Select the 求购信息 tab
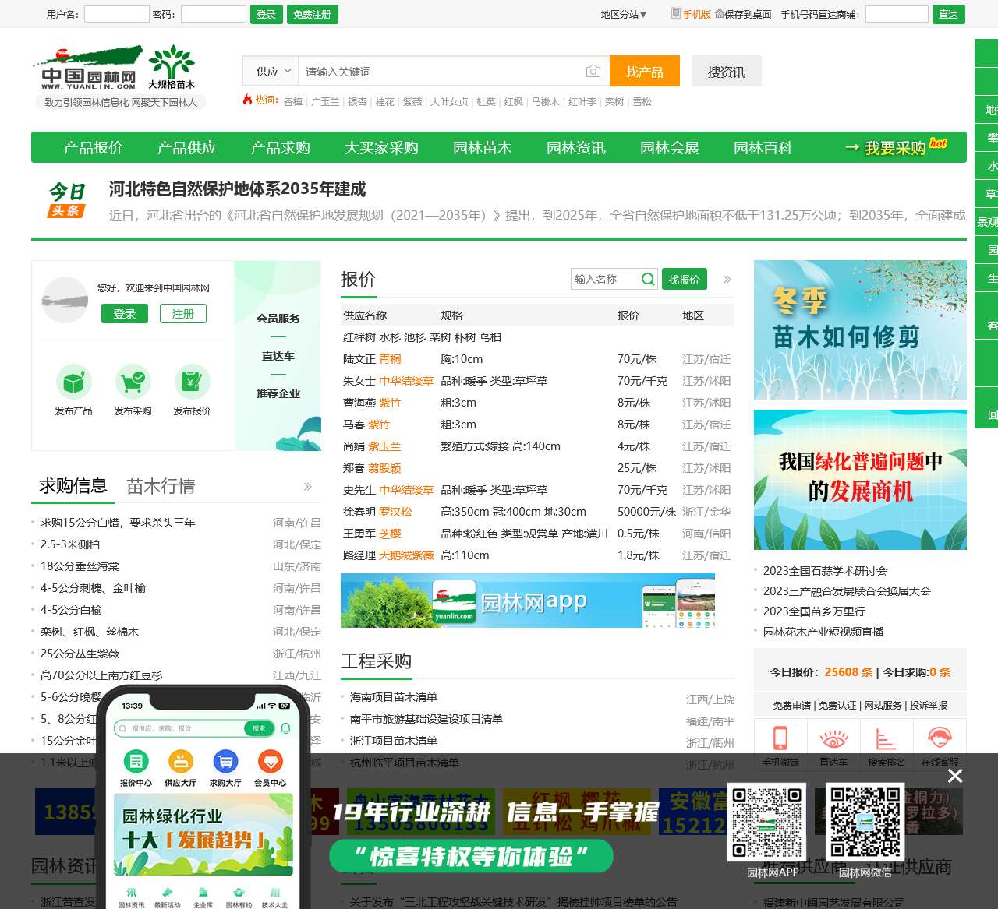The image size is (998, 909). pyautogui.click(x=73, y=486)
